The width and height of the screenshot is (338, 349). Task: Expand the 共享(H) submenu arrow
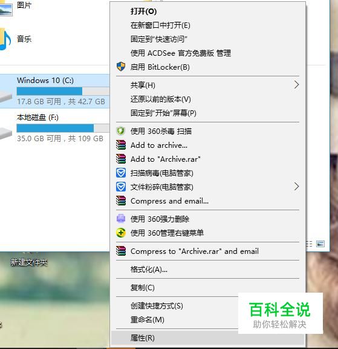pos(296,85)
